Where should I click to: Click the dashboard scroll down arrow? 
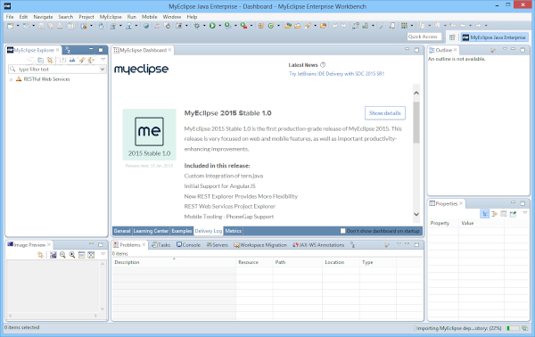click(416, 215)
